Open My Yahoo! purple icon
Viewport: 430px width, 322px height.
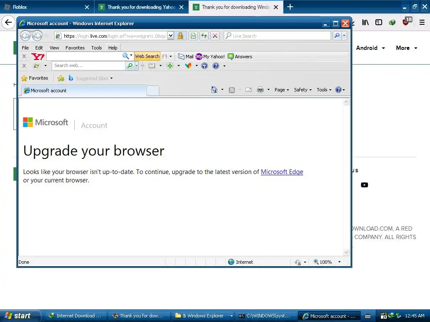(199, 57)
